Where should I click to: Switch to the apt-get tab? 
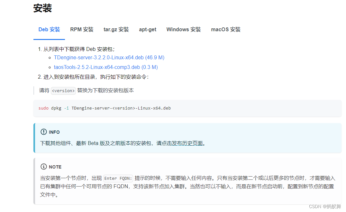pos(148,29)
